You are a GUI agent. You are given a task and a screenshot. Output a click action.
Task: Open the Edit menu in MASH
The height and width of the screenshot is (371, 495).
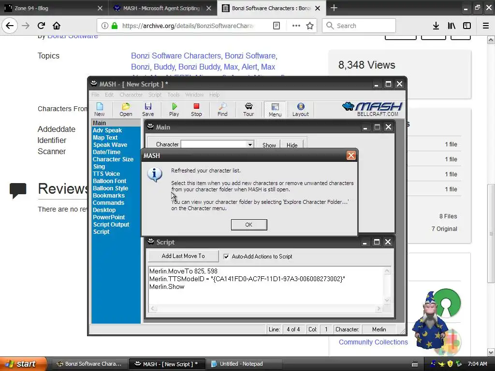[109, 95]
